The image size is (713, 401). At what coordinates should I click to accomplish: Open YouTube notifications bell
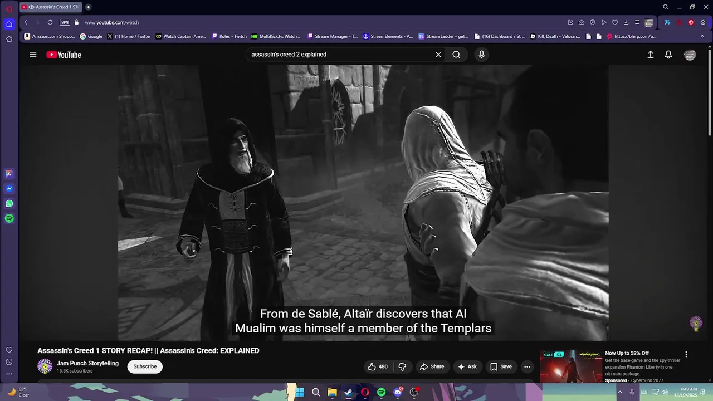[668, 55]
